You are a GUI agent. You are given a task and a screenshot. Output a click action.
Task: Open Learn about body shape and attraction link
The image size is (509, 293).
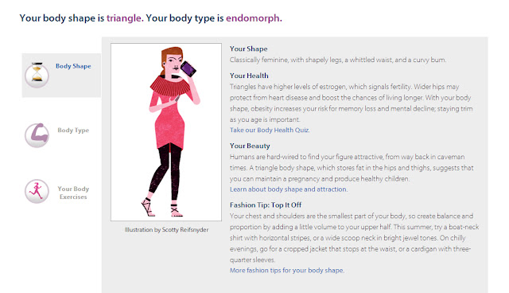288,189
